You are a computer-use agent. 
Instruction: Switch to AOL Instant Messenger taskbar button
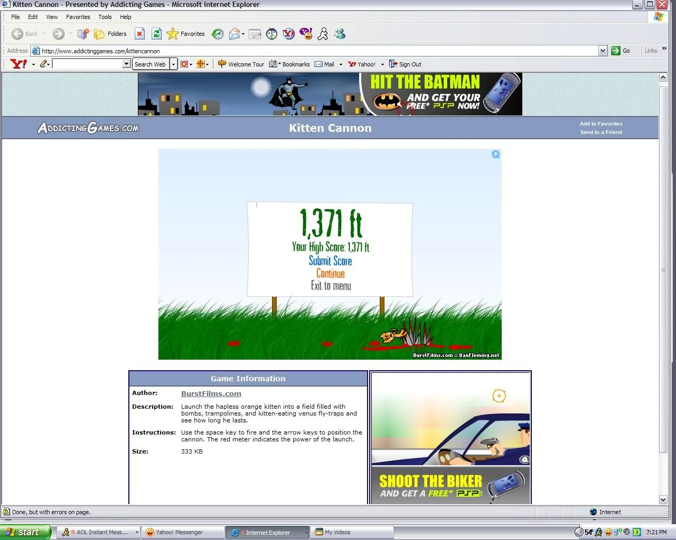[98, 532]
